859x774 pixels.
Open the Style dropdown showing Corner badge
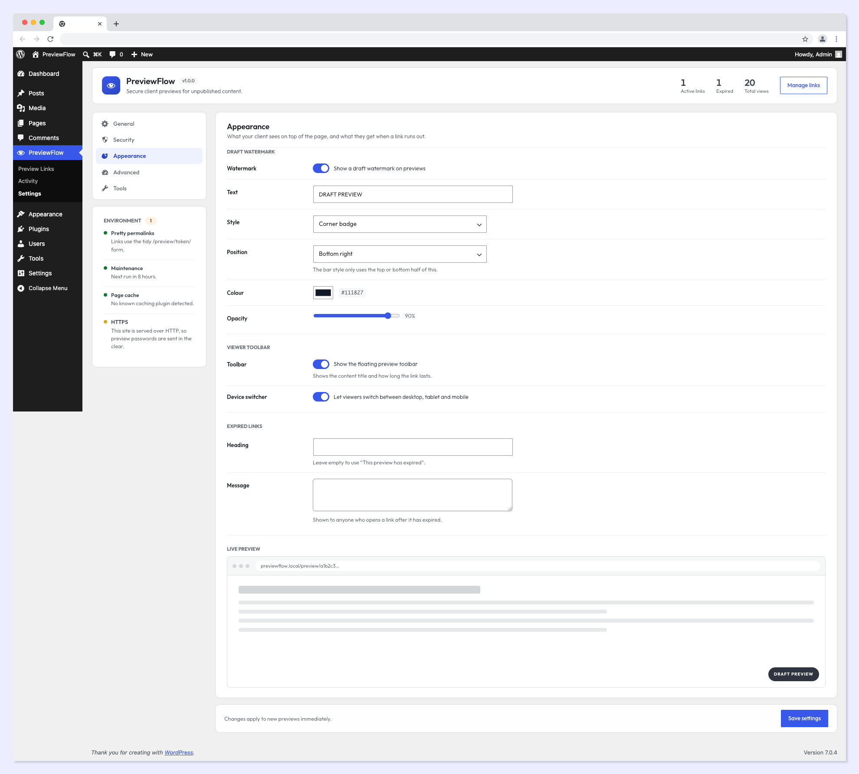point(400,224)
